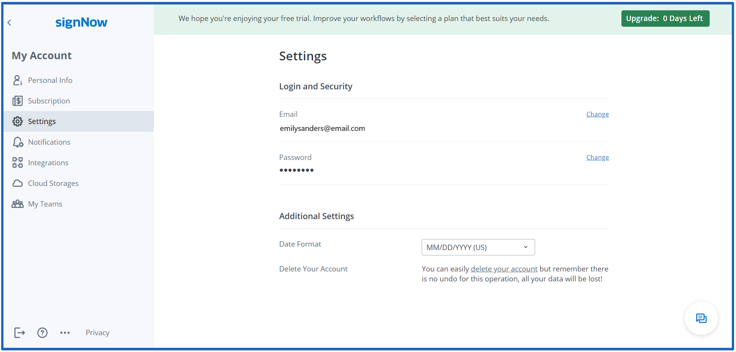Viewport: 736px width, 352px height.
Task: Click the Subscription dollar icon
Action: (x=18, y=101)
